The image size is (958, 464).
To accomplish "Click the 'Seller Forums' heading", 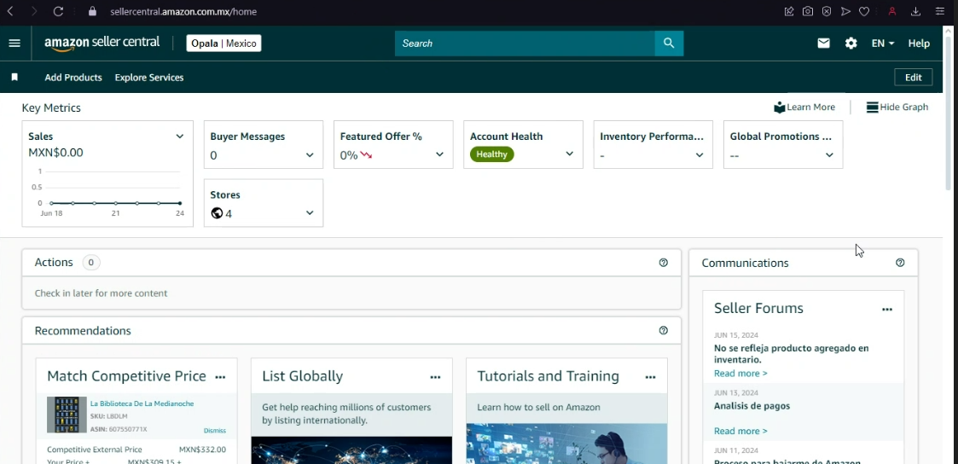I will tap(758, 308).
